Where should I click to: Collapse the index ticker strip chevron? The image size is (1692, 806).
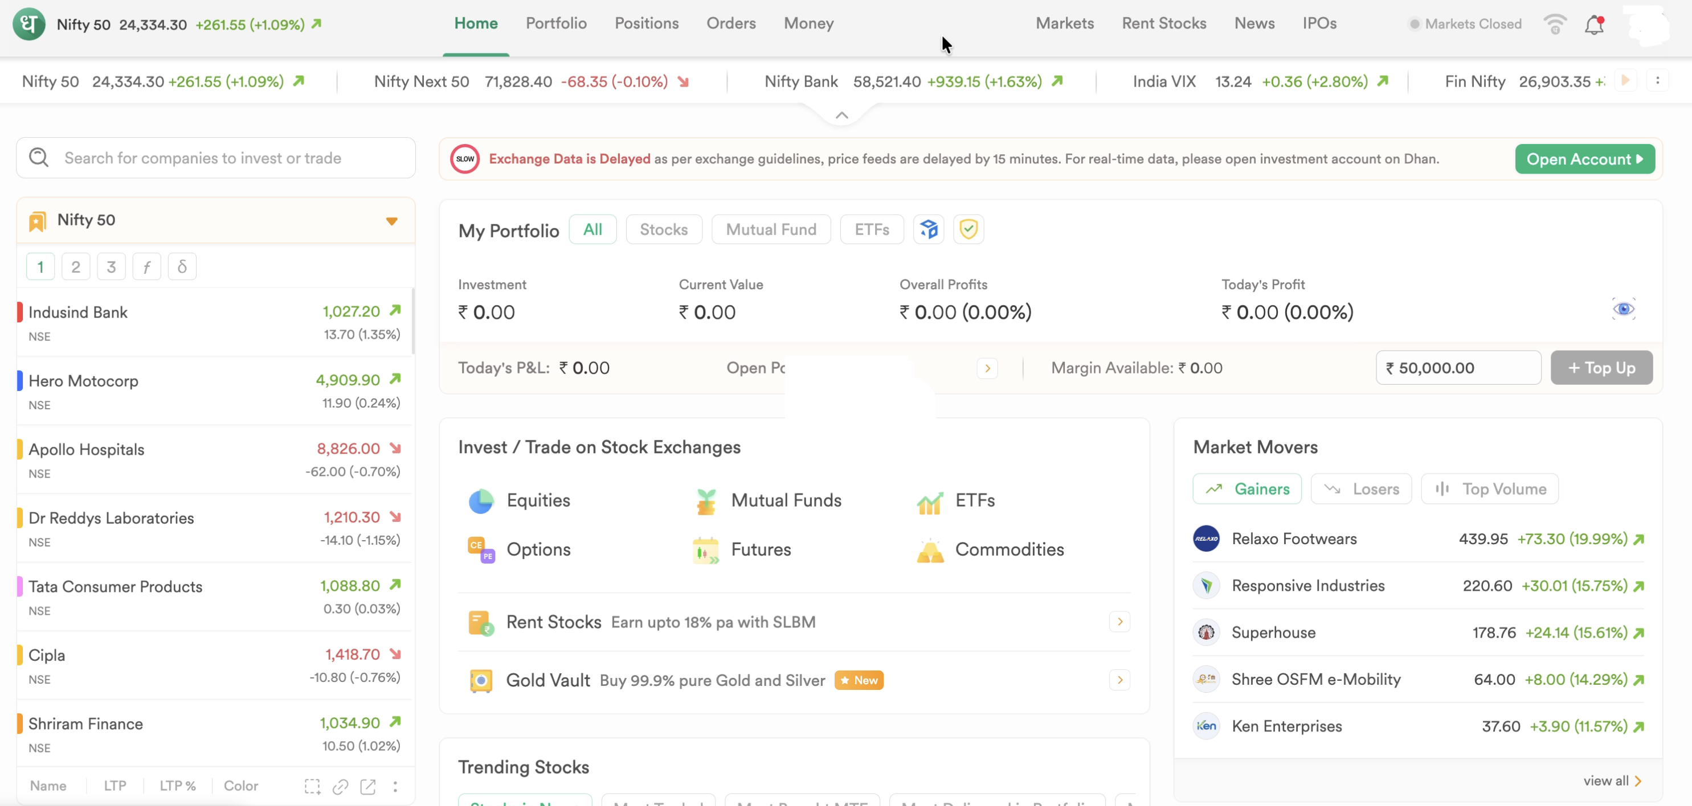click(841, 116)
